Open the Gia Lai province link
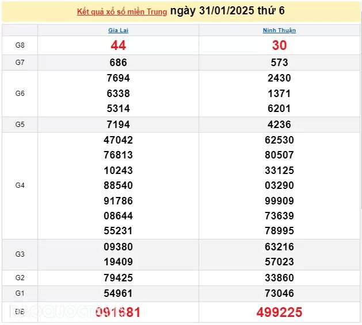This screenshot has width=362, height=325. click(118, 30)
